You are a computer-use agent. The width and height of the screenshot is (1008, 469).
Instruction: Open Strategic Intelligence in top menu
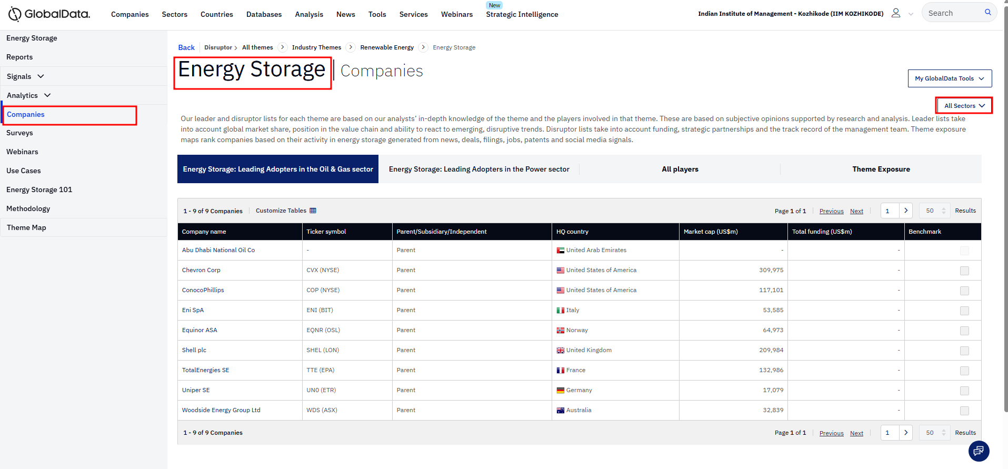coord(522,14)
